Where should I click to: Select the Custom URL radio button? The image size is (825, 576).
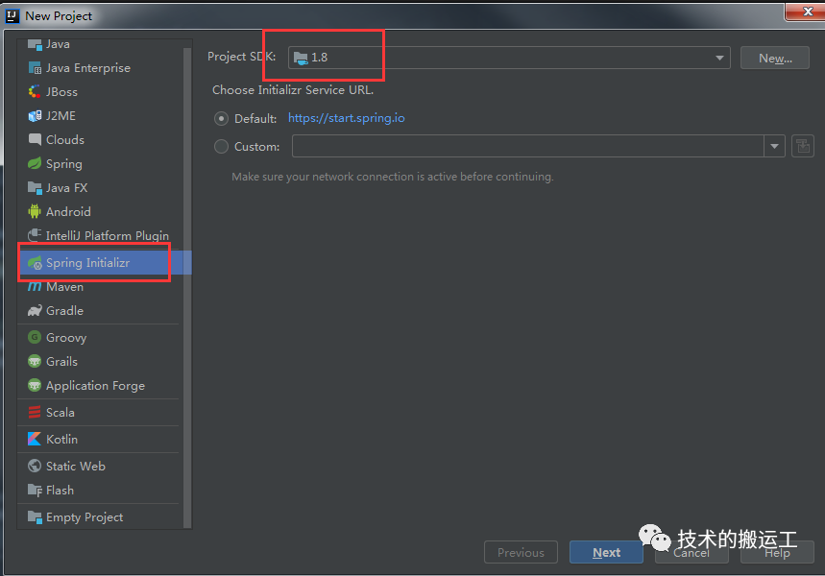click(222, 146)
